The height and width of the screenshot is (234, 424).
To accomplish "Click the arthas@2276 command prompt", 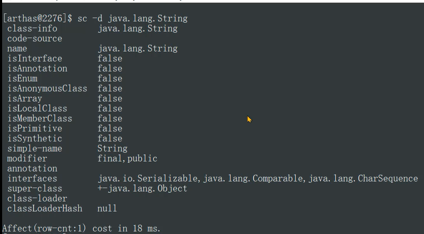I will [38, 18].
